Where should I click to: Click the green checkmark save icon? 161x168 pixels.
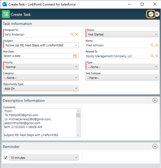click(x=151, y=14)
